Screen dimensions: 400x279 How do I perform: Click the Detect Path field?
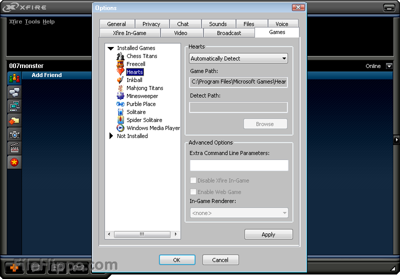(238, 107)
